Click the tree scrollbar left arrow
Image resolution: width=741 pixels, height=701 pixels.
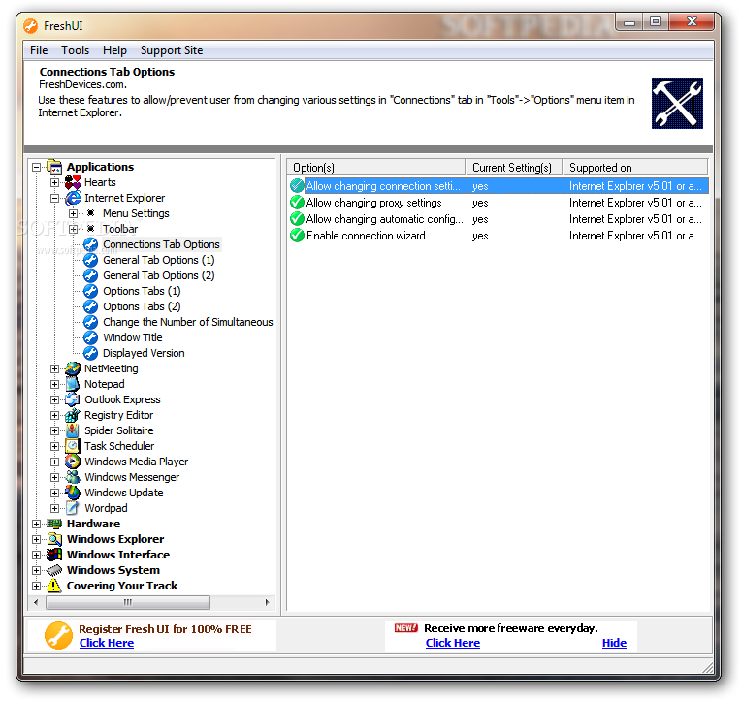(37, 602)
